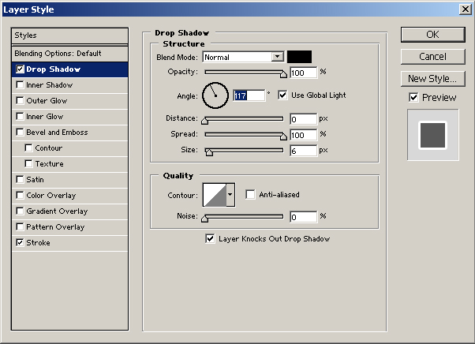
Task: Enable the Contour sub-option checkbox
Action: pos(28,148)
